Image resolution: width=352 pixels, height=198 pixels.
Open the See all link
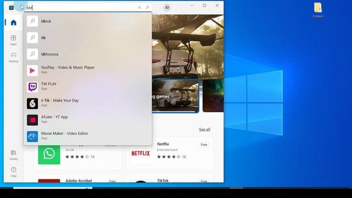[204, 129]
